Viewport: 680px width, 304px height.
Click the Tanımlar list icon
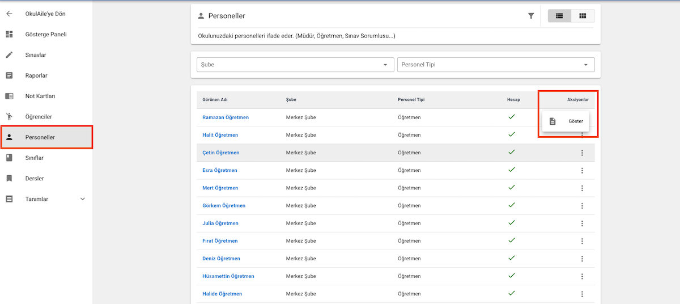[x=9, y=199]
